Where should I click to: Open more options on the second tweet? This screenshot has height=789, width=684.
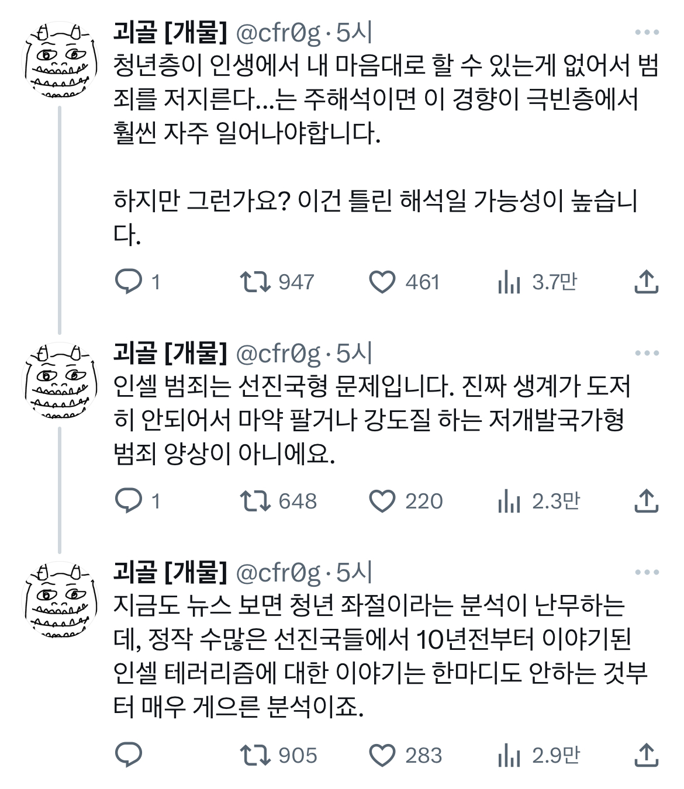[647, 353]
